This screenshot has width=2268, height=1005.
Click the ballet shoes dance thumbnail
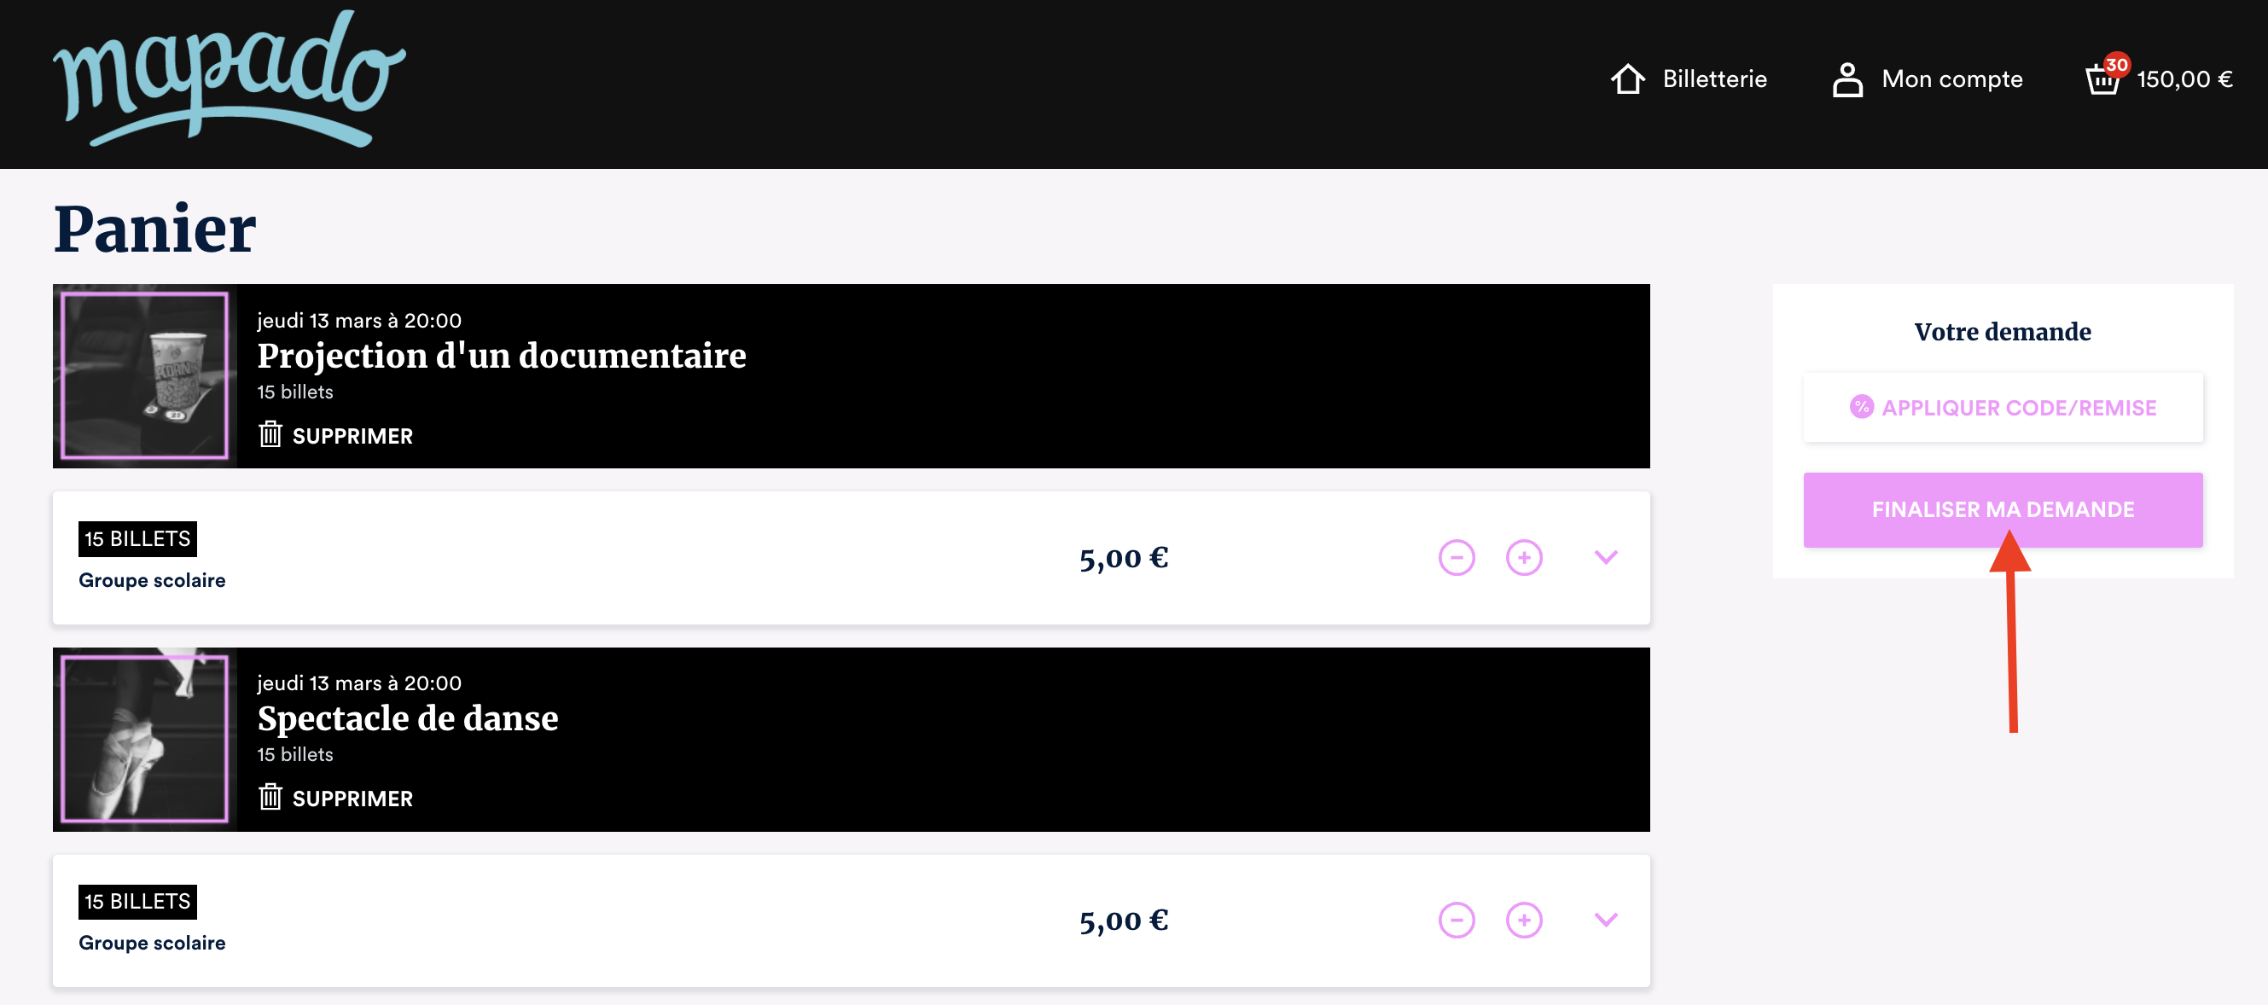pyautogui.click(x=144, y=739)
